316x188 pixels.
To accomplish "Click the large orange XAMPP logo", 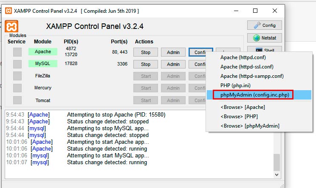I will [x=11, y=26].
